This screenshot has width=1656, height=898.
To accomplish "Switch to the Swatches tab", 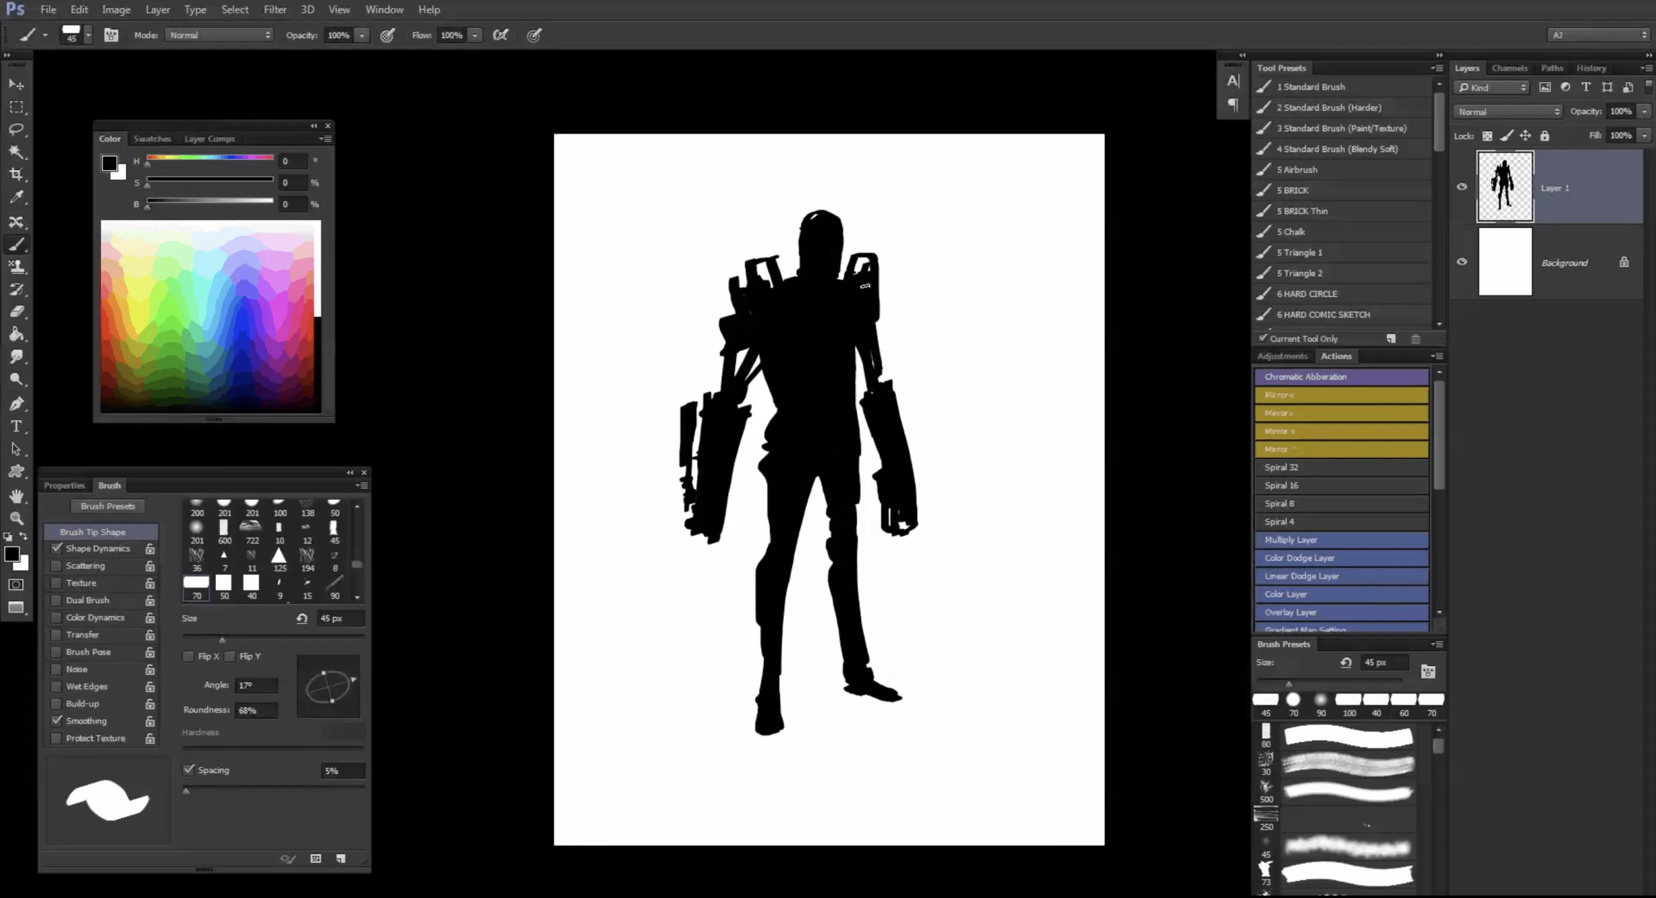I will (x=152, y=139).
